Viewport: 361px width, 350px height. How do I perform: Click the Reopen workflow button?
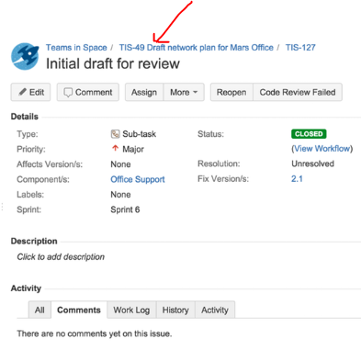[231, 92]
